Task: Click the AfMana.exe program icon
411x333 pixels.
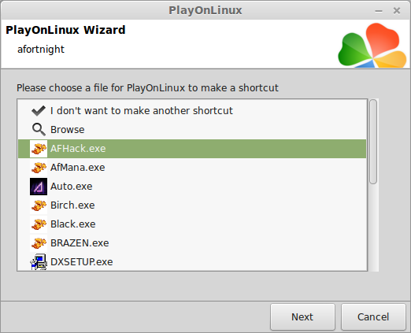Action: click(39, 168)
